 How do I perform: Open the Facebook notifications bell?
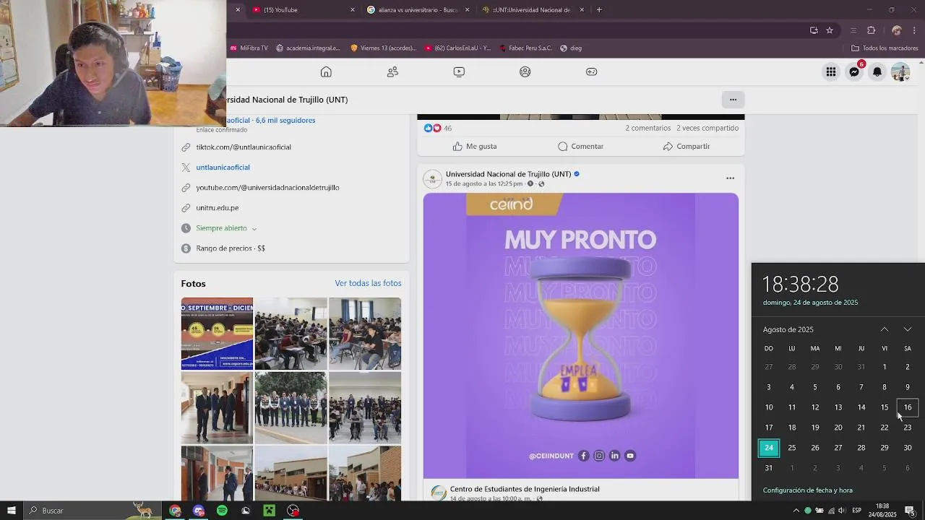click(877, 71)
